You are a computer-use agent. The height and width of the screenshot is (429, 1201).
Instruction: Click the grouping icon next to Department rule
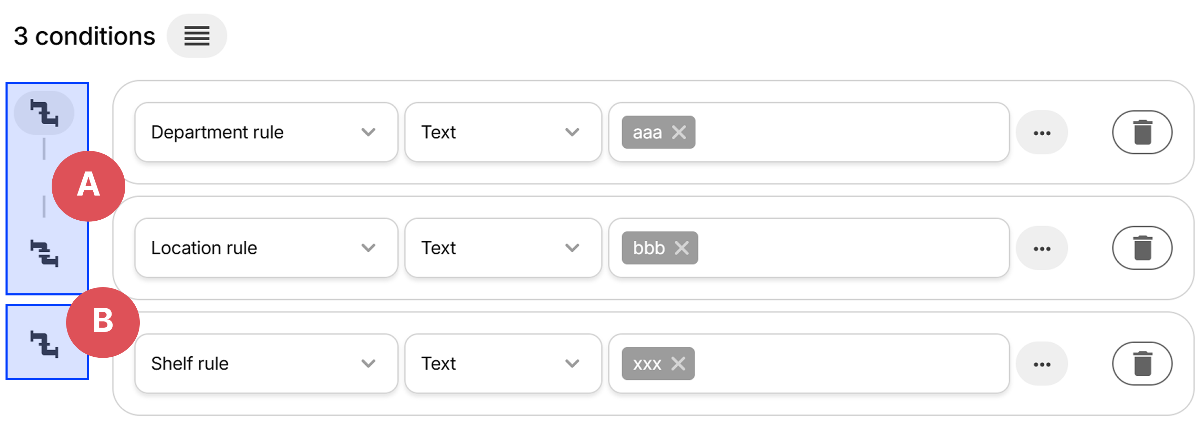(44, 113)
